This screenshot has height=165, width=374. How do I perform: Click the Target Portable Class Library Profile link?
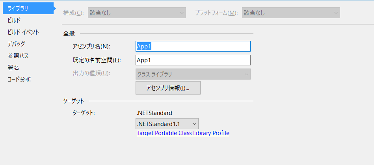(x=183, y=133)
